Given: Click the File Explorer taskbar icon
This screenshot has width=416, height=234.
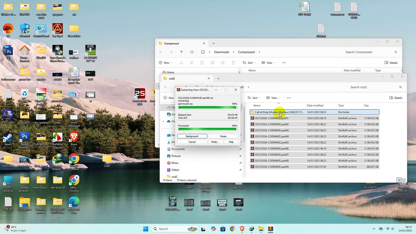Looking at the screenshot, I should (x=261, y=229).
